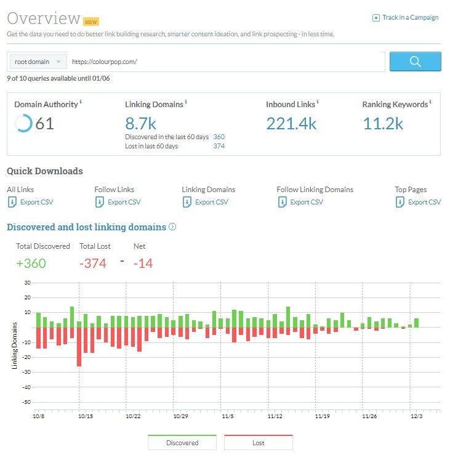The image size is (458, 460).
Task: Toggle the Discovered legend series
Action: (x=182, y=442)
